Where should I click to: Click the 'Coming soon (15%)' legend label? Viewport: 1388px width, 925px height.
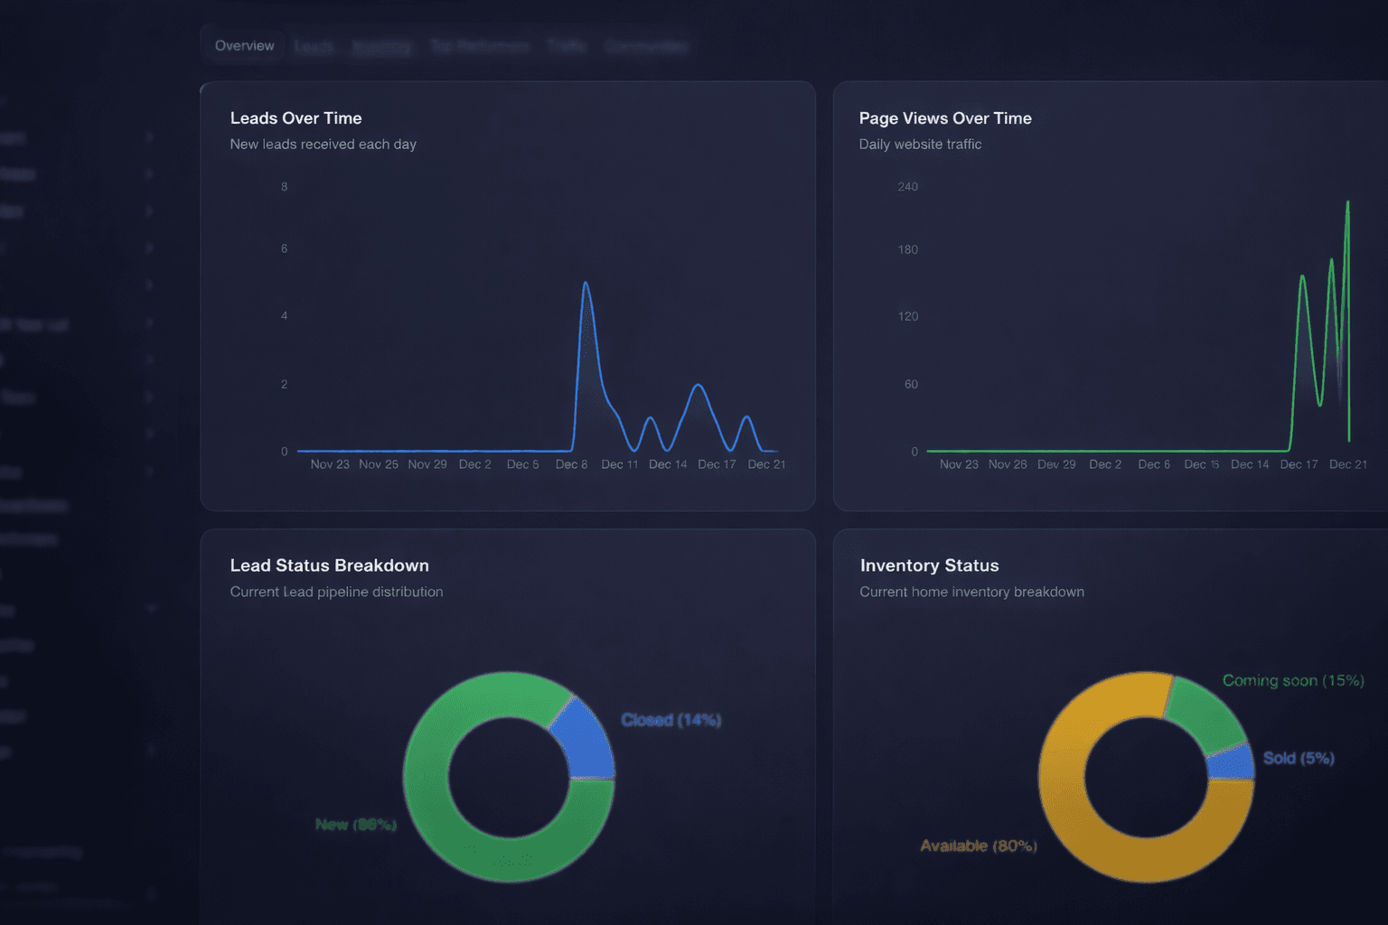click(1293, 680)
